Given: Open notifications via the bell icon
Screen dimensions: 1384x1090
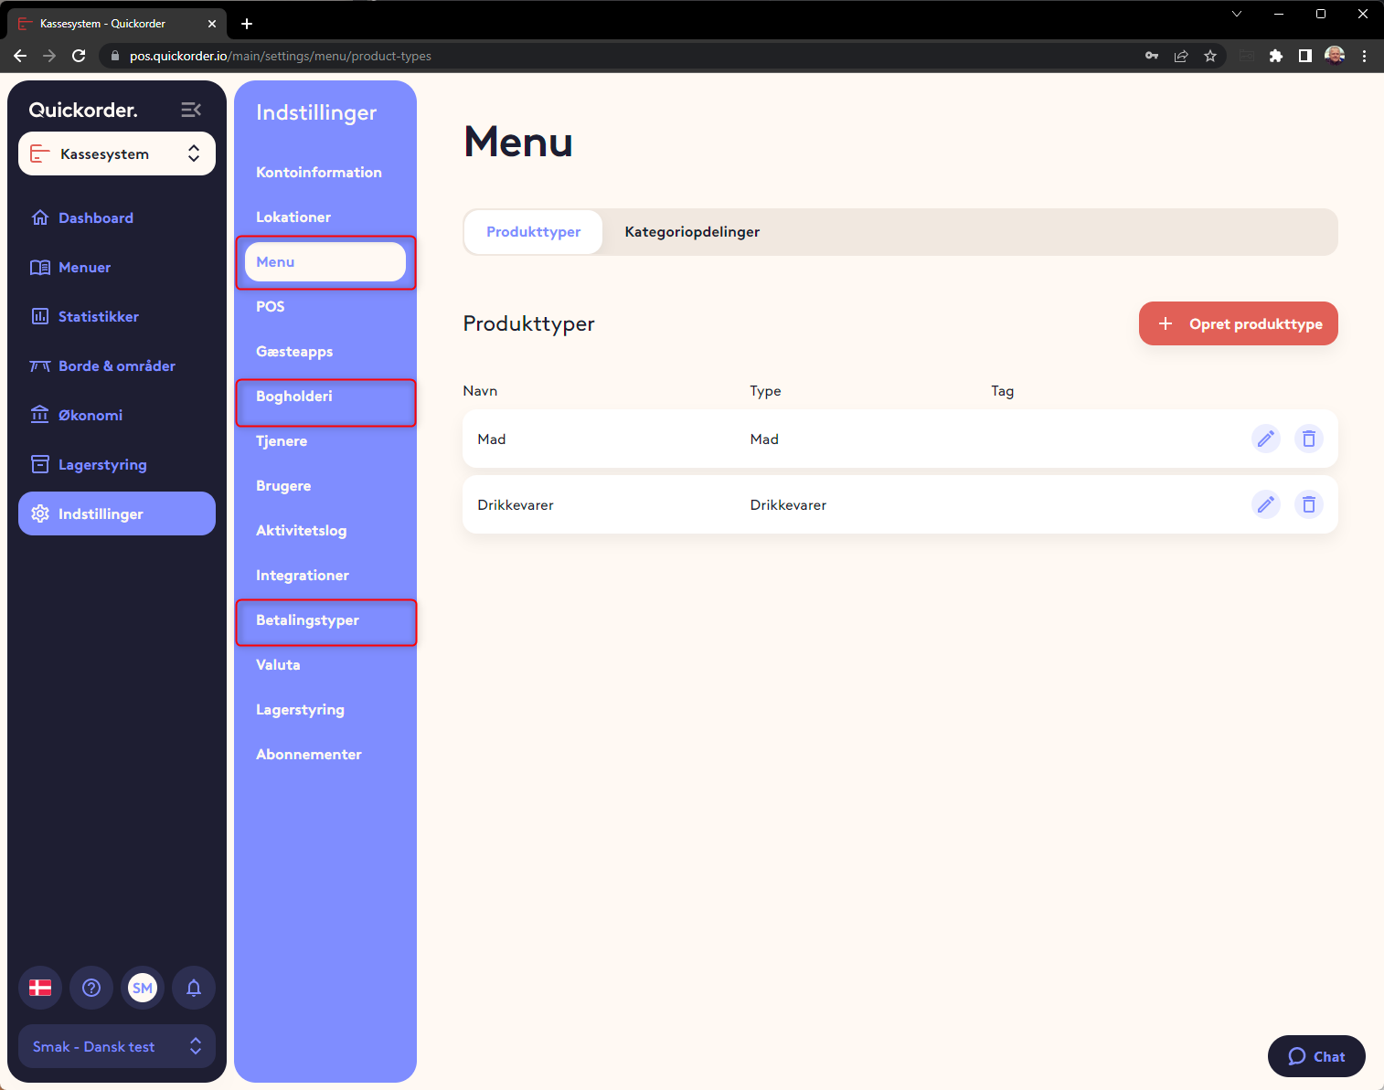Looking at the screenshot, I should point(194,988).
